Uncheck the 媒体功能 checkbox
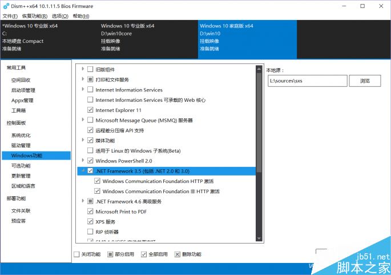 tap(90, 140)
